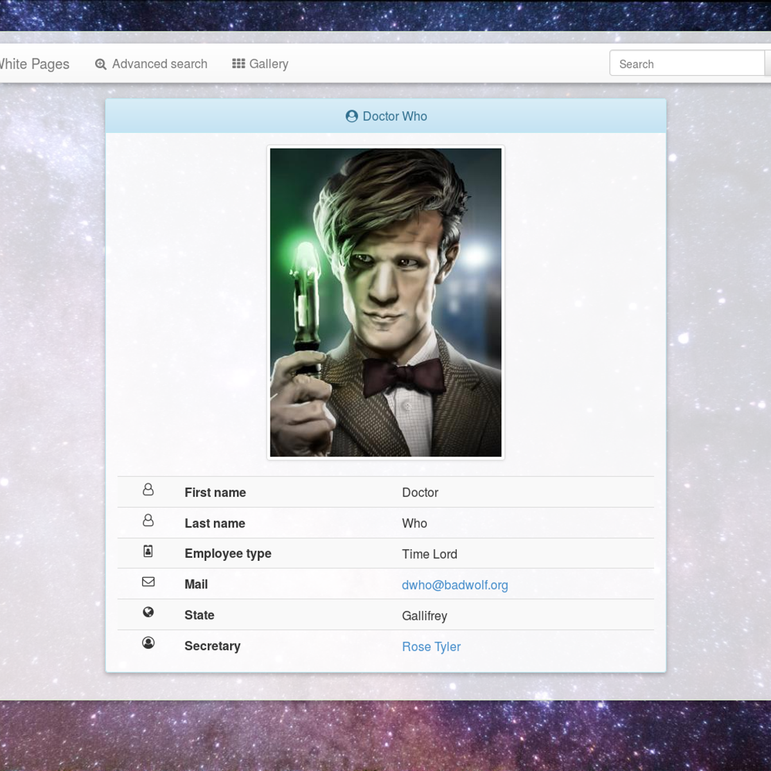Viewport: 771px width, 771px height.
Task: Click the Employee type field label
Action: tap(227, 554)
